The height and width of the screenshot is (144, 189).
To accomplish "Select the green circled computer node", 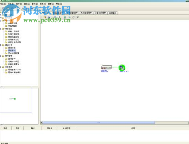I will pyautogui.click(x=122, y=67).
